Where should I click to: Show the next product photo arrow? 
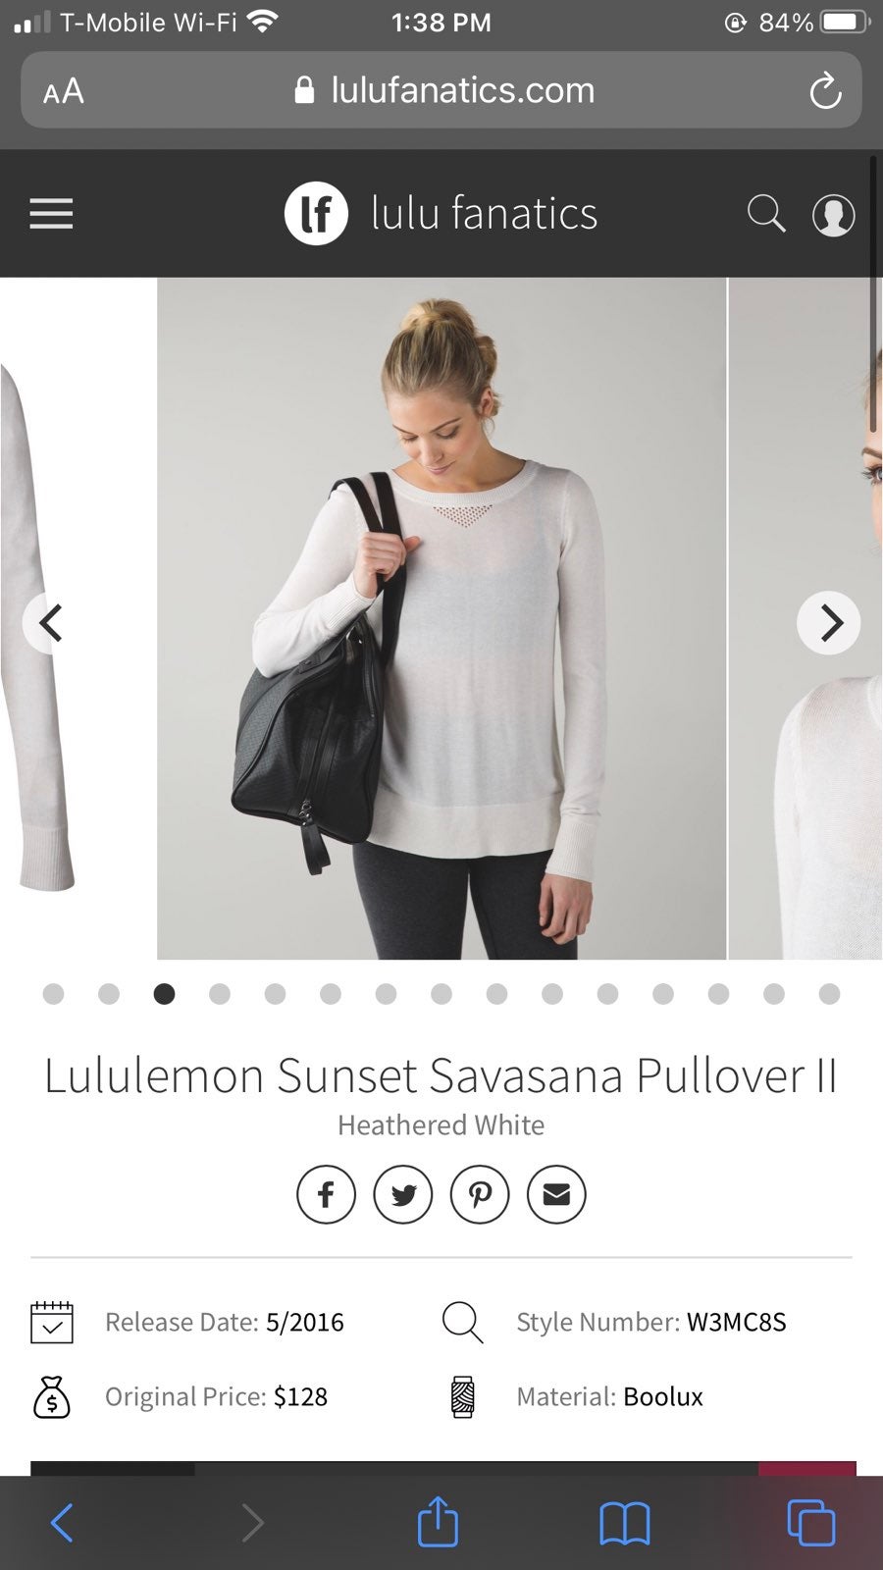point(829,623)
